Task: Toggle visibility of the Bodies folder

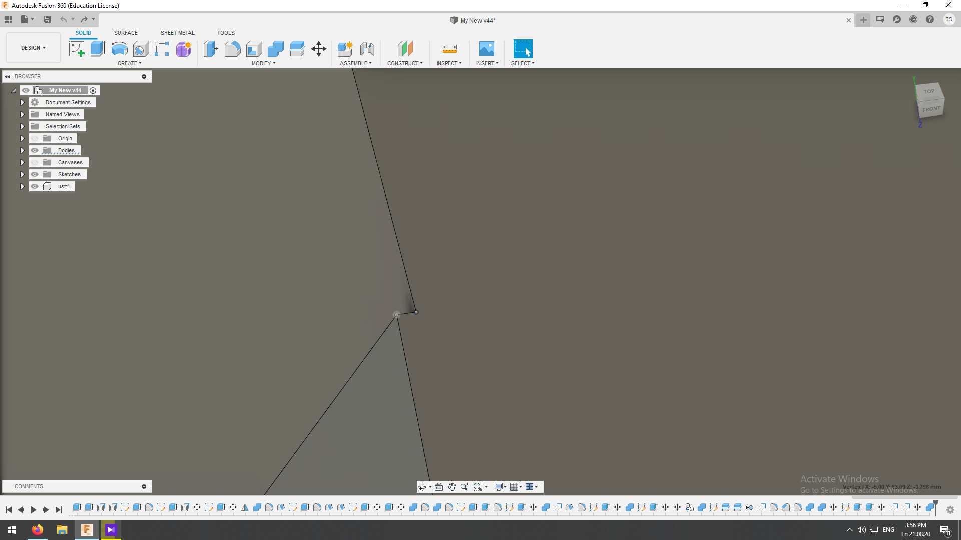Action: (x=35, y=150)
